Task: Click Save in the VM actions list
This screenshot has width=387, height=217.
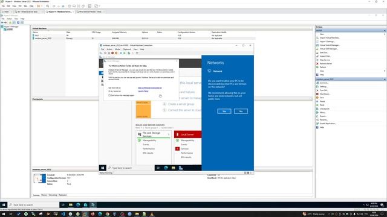Action: pyautogui.click(x=322, y=98)
